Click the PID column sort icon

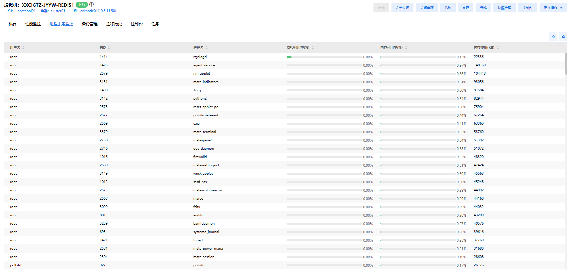point(109,48)
